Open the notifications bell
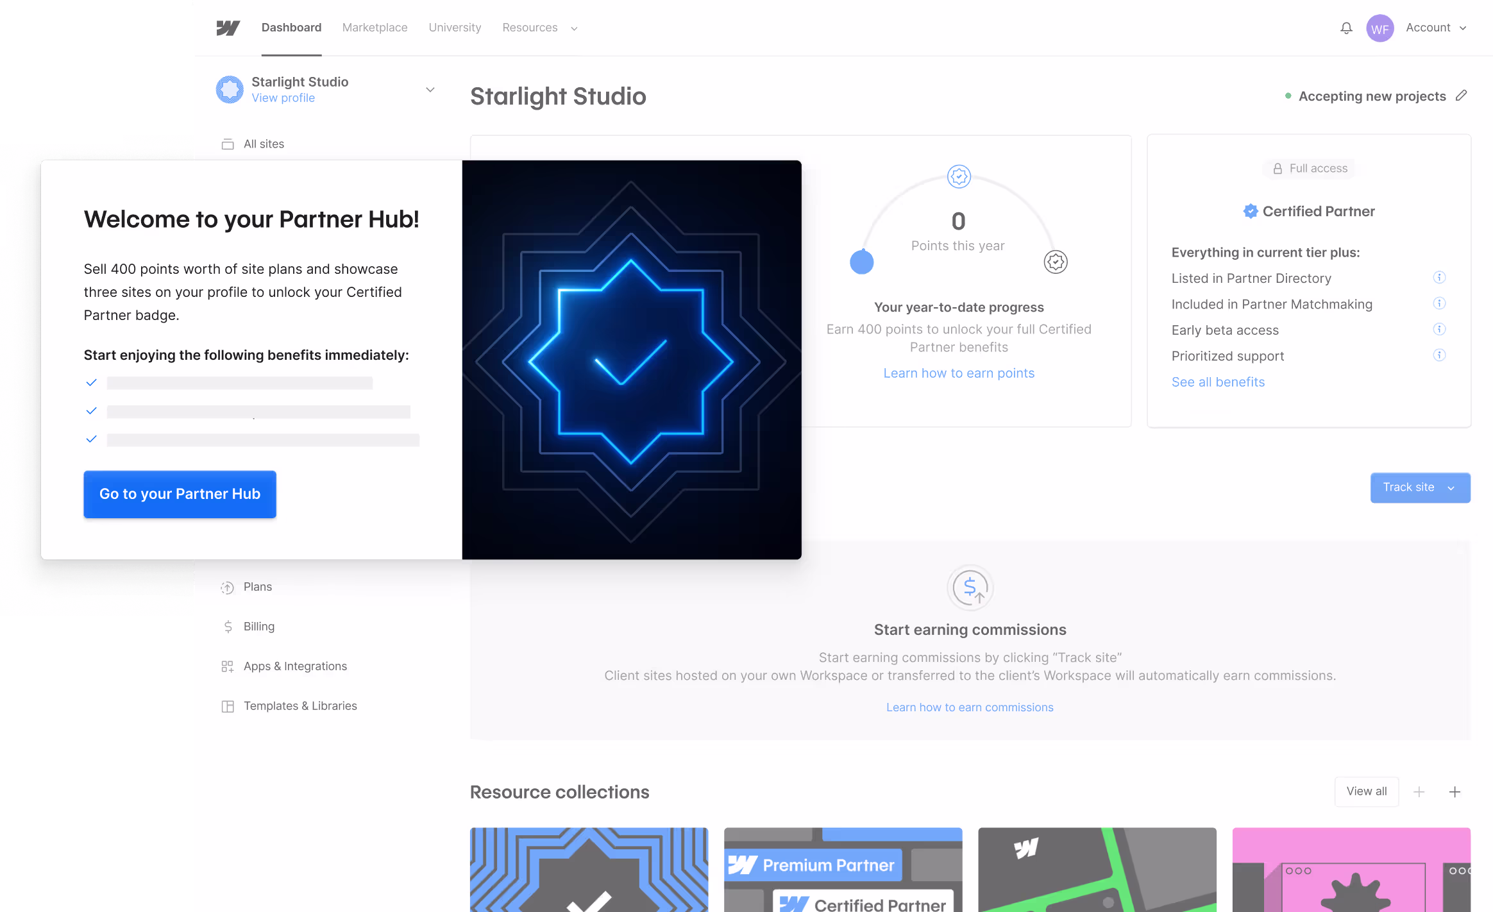This screenshot has width=1493, height=912. tap(1346, 28)
